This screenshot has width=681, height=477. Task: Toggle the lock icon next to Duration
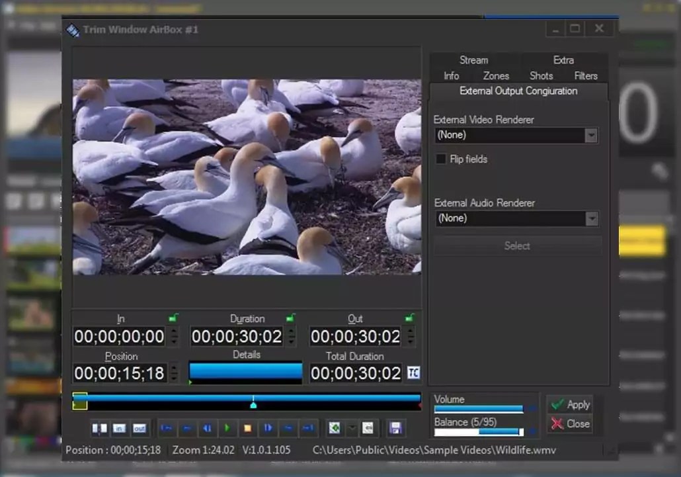pos(291,318)
